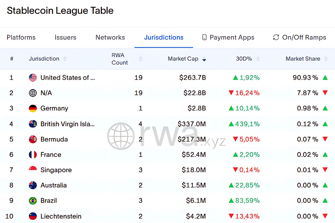This screenshot has height=223, width=335.
Task: Click the Australia flag icon
Action: 33,185
